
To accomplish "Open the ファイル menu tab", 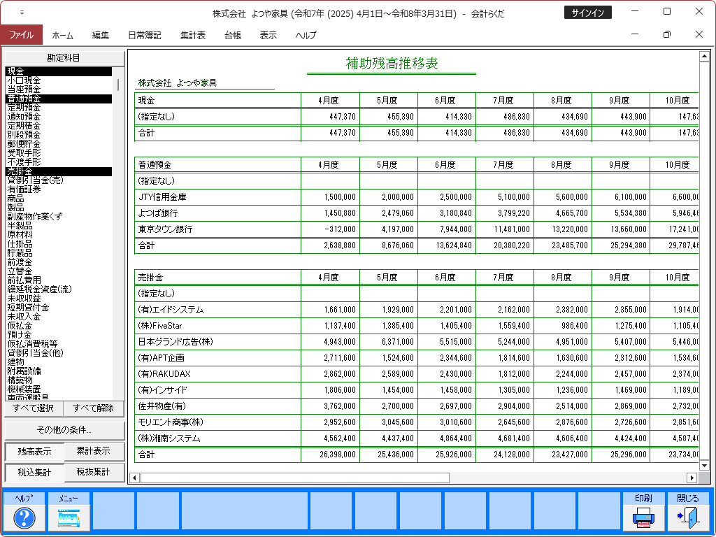I will (x=21, y=35).
